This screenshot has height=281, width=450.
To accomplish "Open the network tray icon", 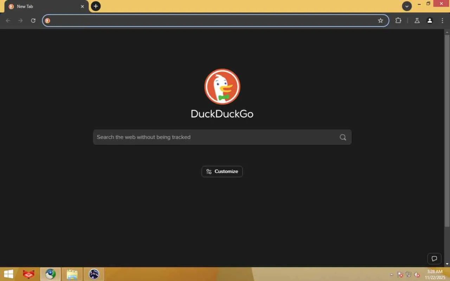I will click(409, 275).
